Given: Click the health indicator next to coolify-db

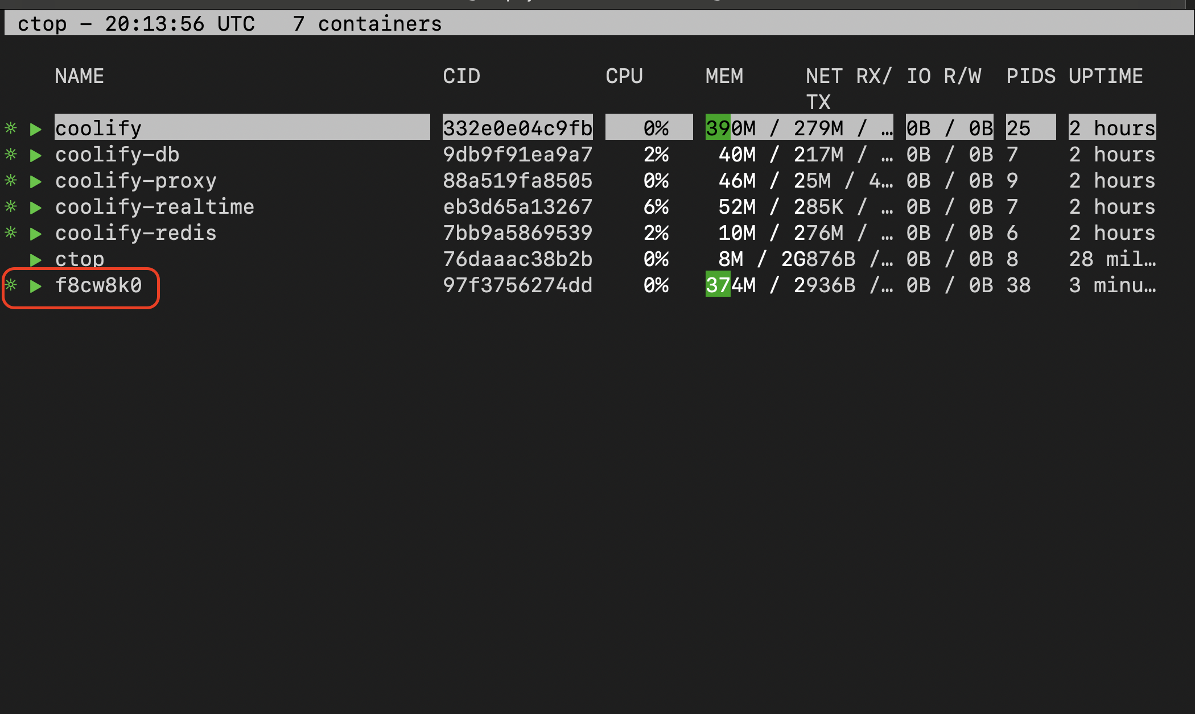Looking at the screenshot, I should pyautogui.click(x=11, y=154).
